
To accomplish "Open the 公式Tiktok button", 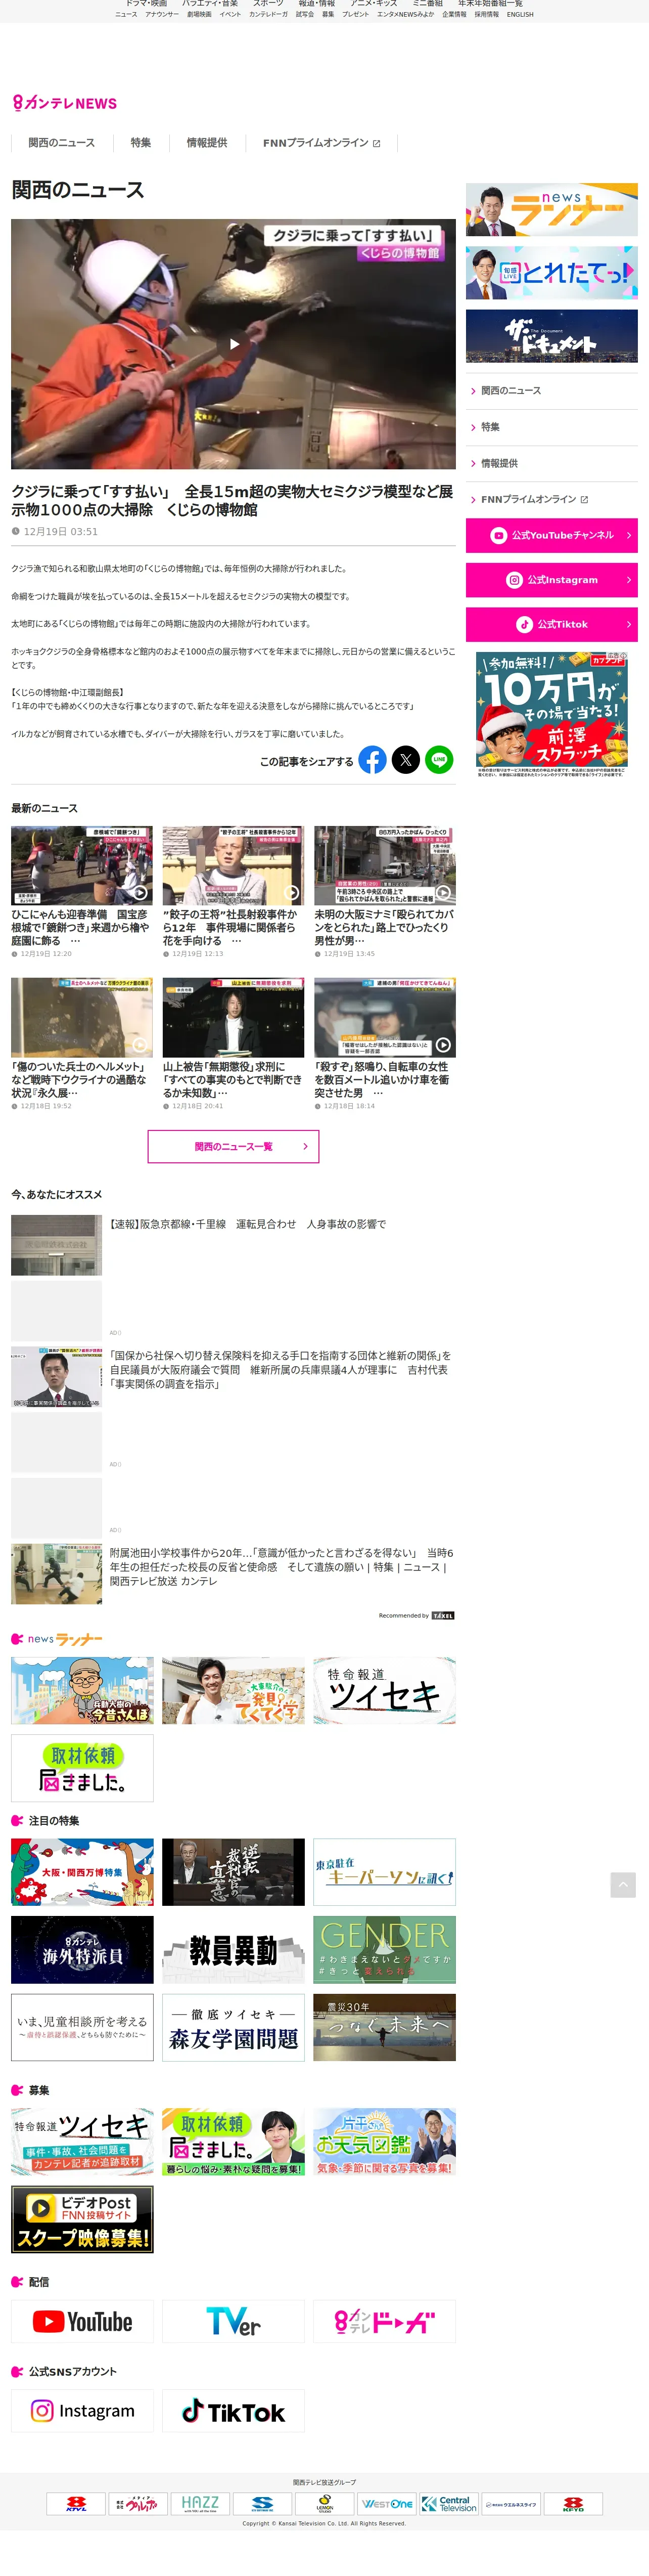I will point(551,624).
